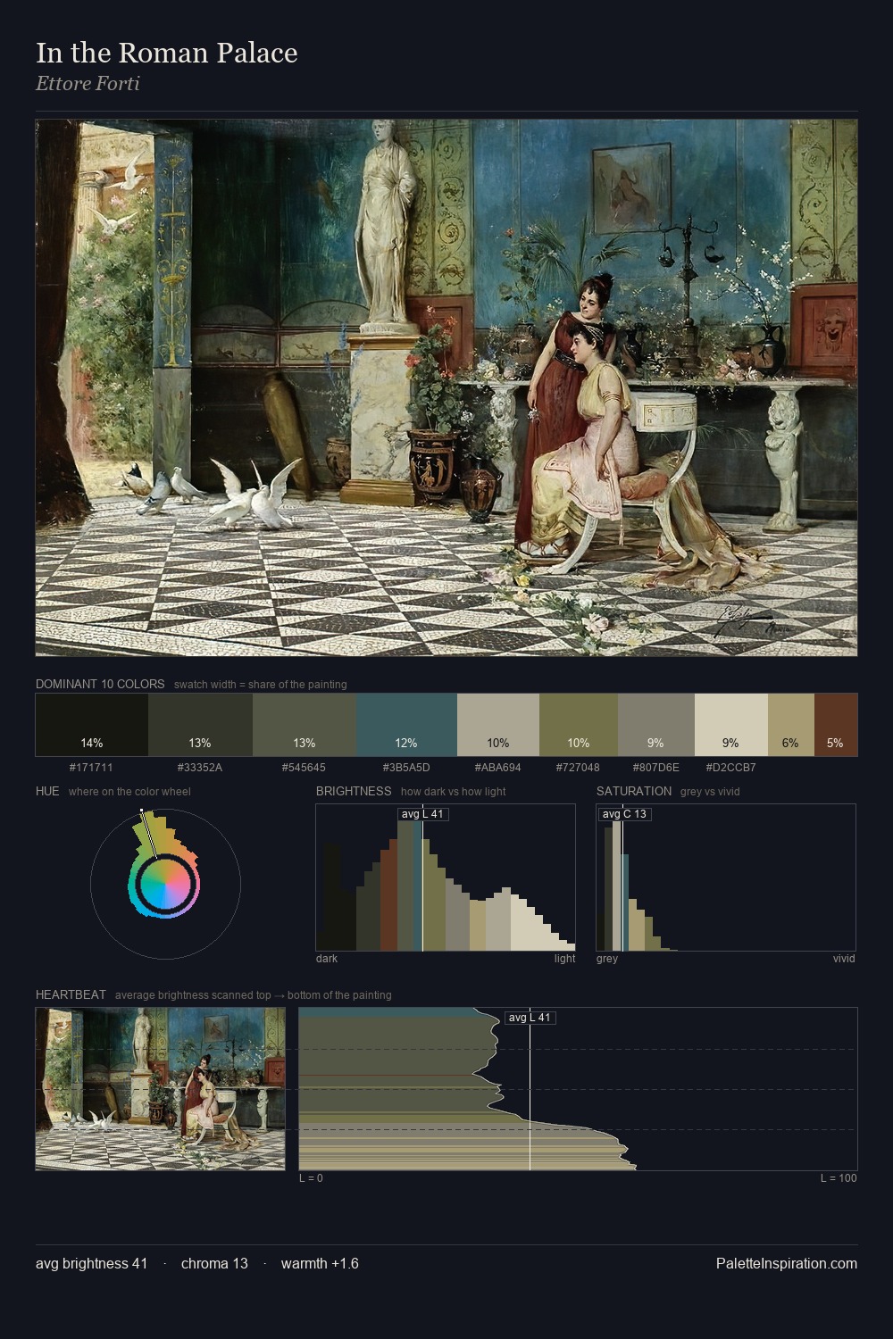
Task: Click the "L = 100" axis label
Action: 839,1178
